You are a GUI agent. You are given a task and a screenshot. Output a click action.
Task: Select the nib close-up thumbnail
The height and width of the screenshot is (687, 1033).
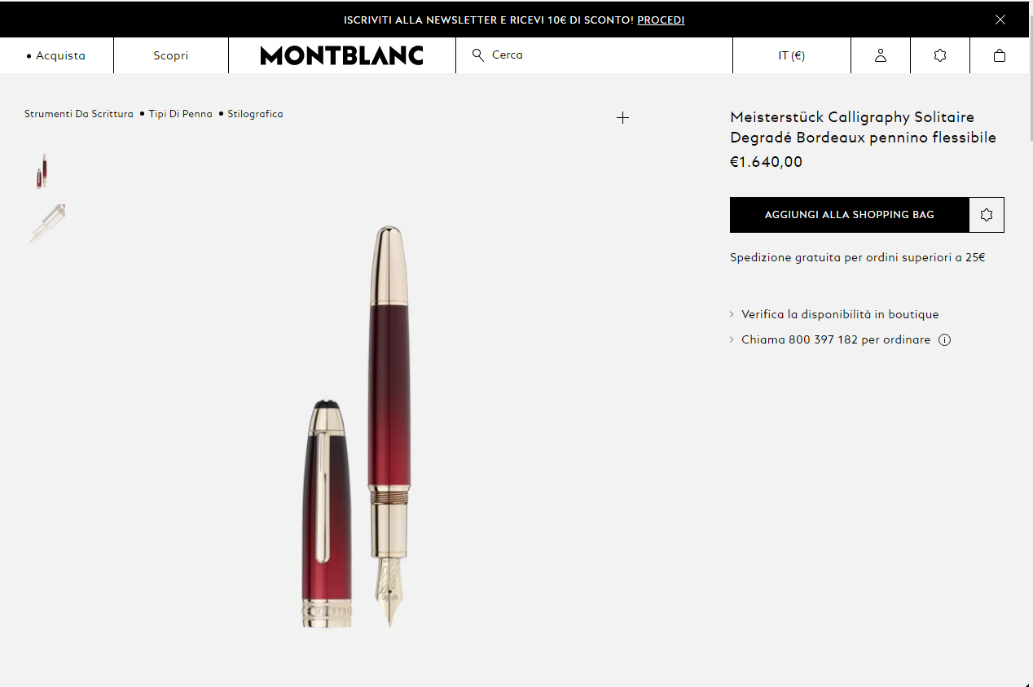(46, 223)
